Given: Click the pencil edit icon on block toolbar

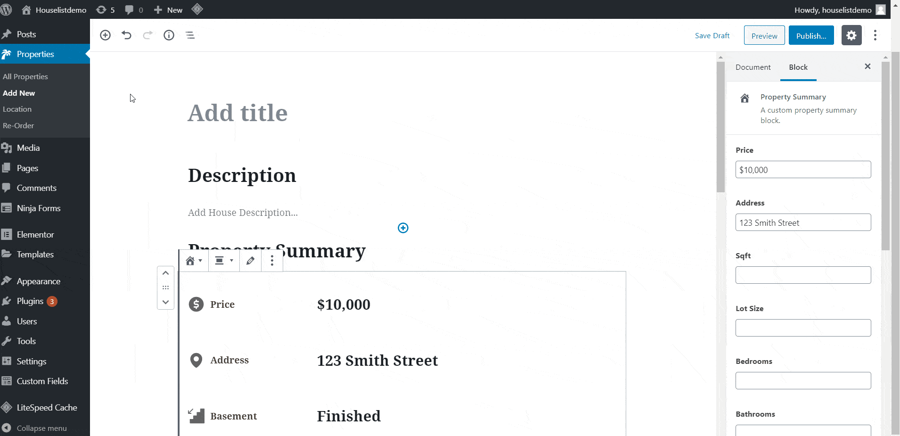Looking at the screenshot, I should pyautogui.click(x=250, y=261).
